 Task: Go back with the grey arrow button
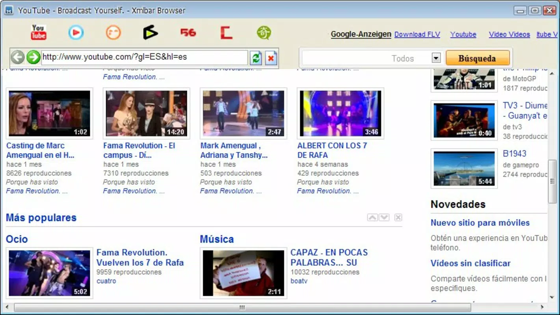coord(17,57)
